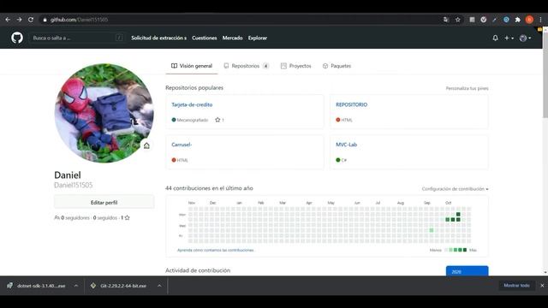
Task: Expand options for Git-2.29.2.2-64-bit.exe download
Action: pyautogui.click(x=159, y=286)
